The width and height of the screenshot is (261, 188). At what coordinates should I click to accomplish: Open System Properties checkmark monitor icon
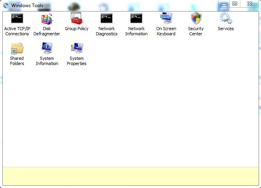(77, 48)
